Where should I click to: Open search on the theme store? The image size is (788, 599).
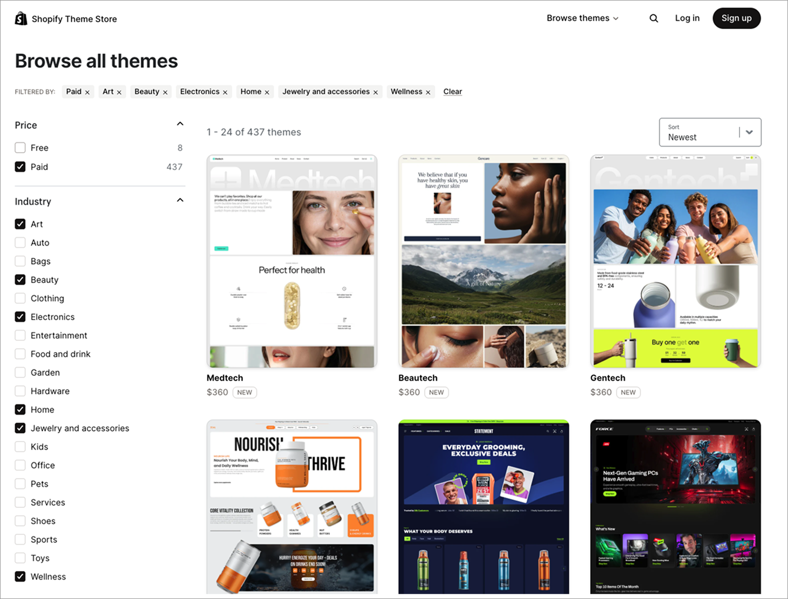click(x=654, y=18)
